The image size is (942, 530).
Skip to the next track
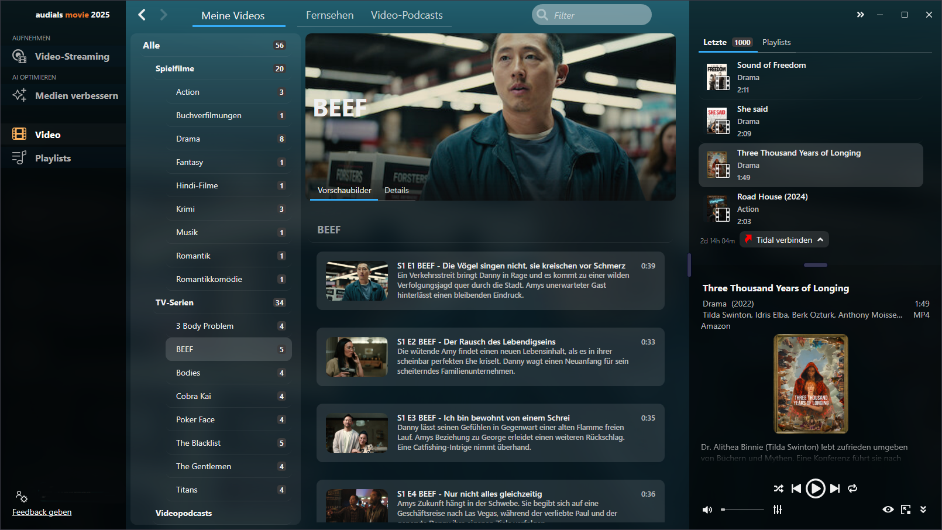pos(835,488)
